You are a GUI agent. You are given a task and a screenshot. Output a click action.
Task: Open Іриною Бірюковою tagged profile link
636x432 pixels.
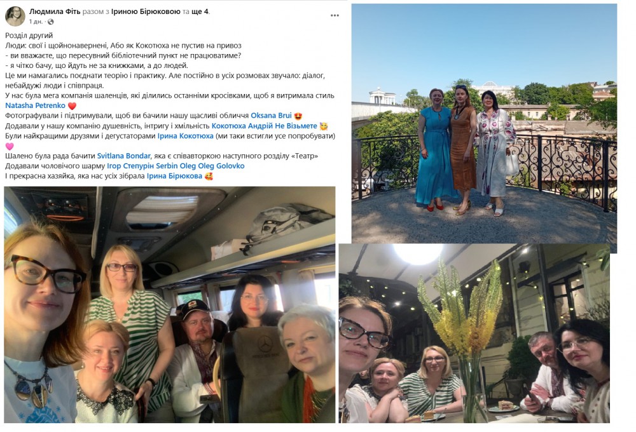(x=146, y=11)
